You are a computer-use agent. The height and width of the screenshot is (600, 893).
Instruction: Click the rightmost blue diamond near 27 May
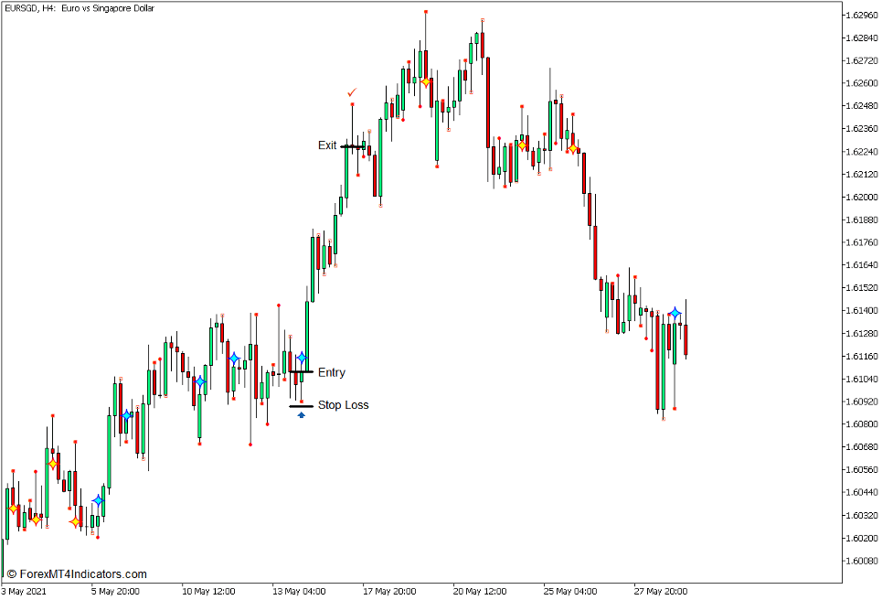pyautogui.click(x=675, y=313)
